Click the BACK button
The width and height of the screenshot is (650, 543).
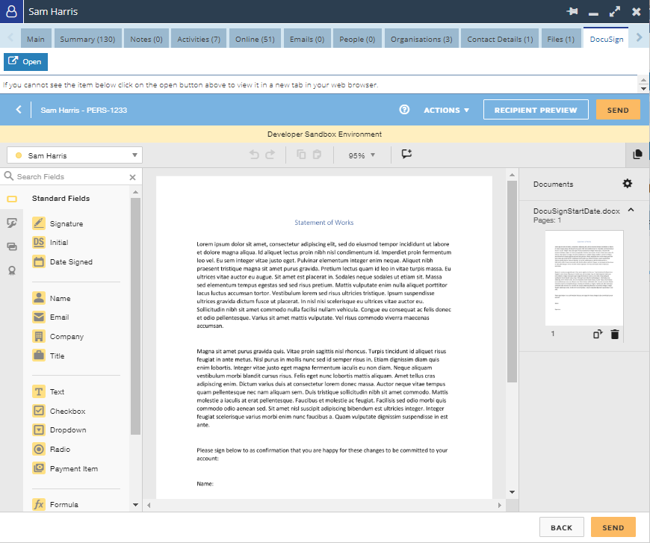click(561, 527)
